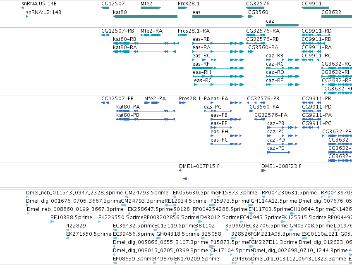
Task: Click the 422829 EST label
Action: pos(76,226)
